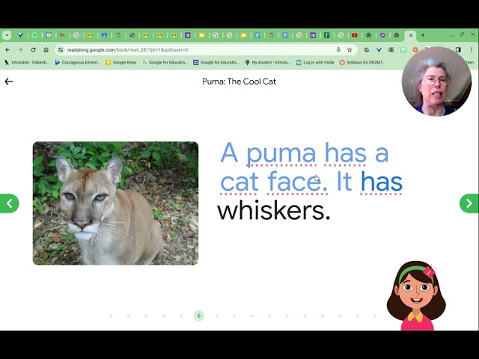
Task: Bookmark this page with the star
Action: 350,50
